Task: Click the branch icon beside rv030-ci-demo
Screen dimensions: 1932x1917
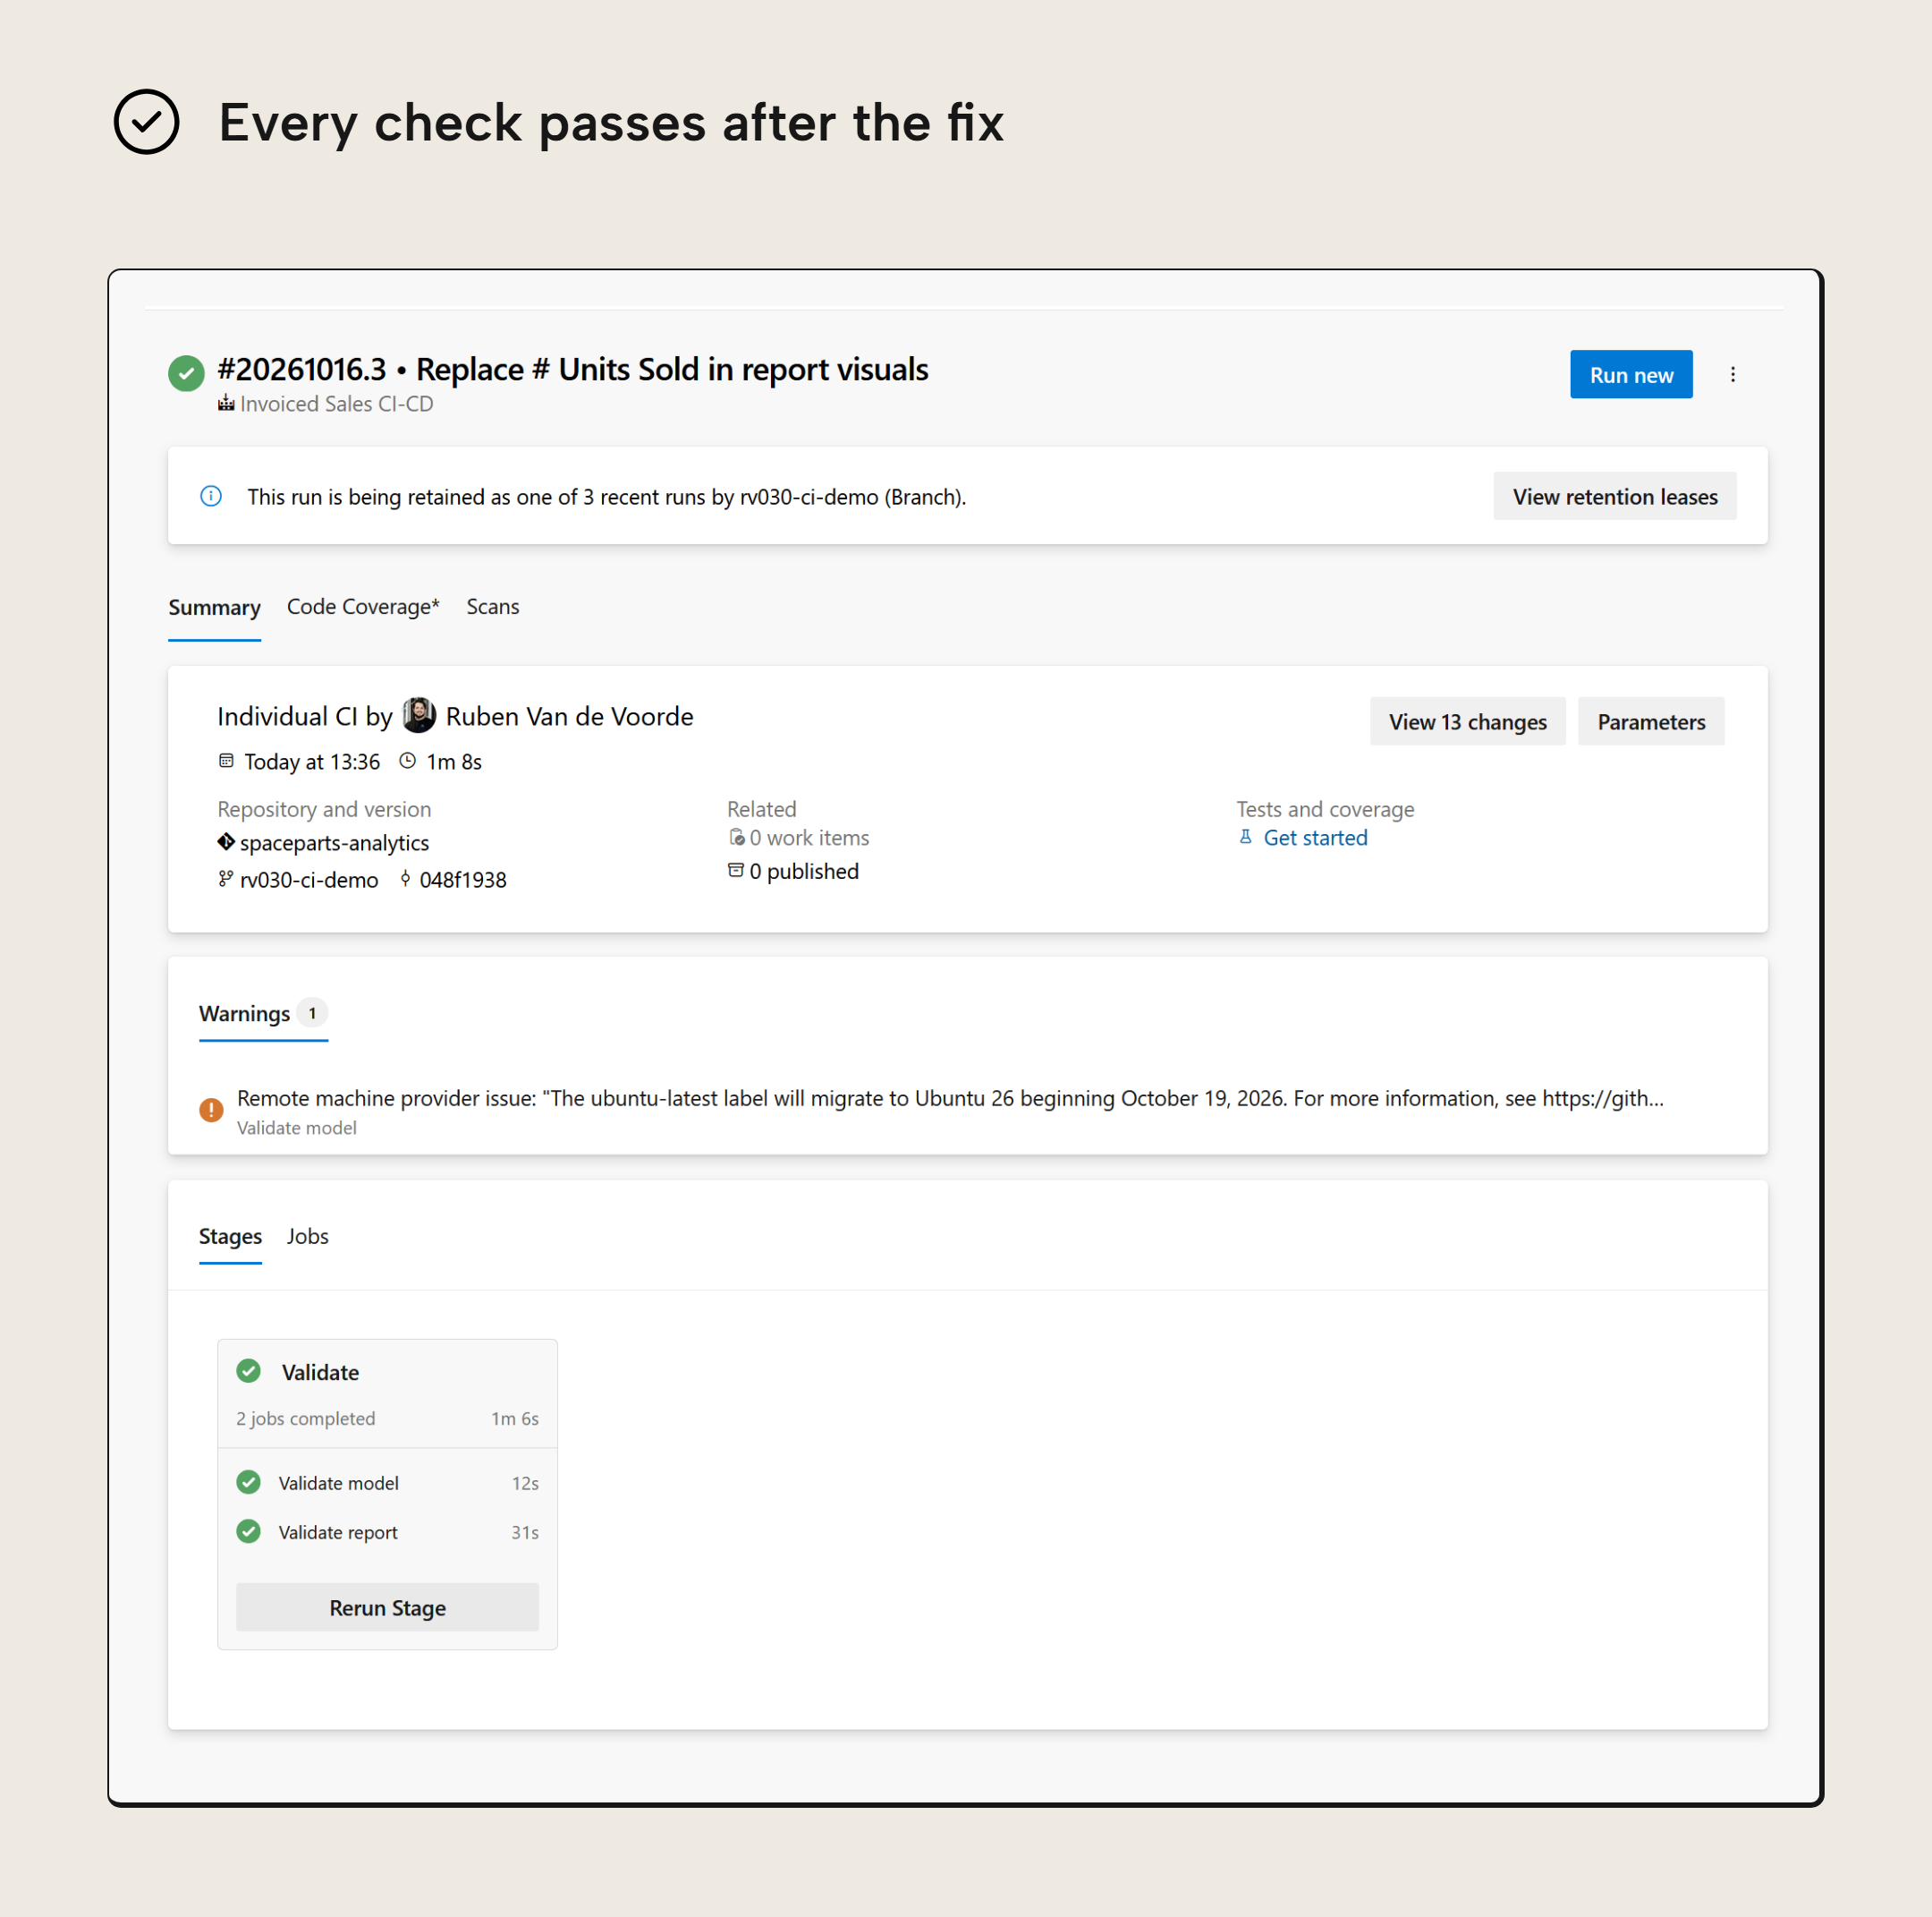Action: [x=226, y=879]
